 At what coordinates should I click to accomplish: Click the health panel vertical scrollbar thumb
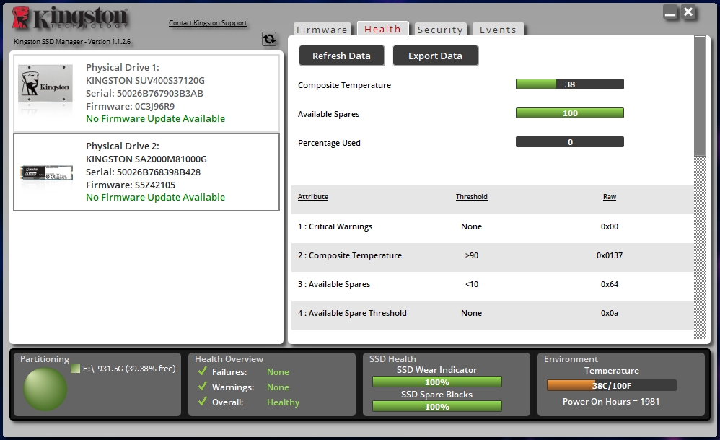click(x=700, y=96)
